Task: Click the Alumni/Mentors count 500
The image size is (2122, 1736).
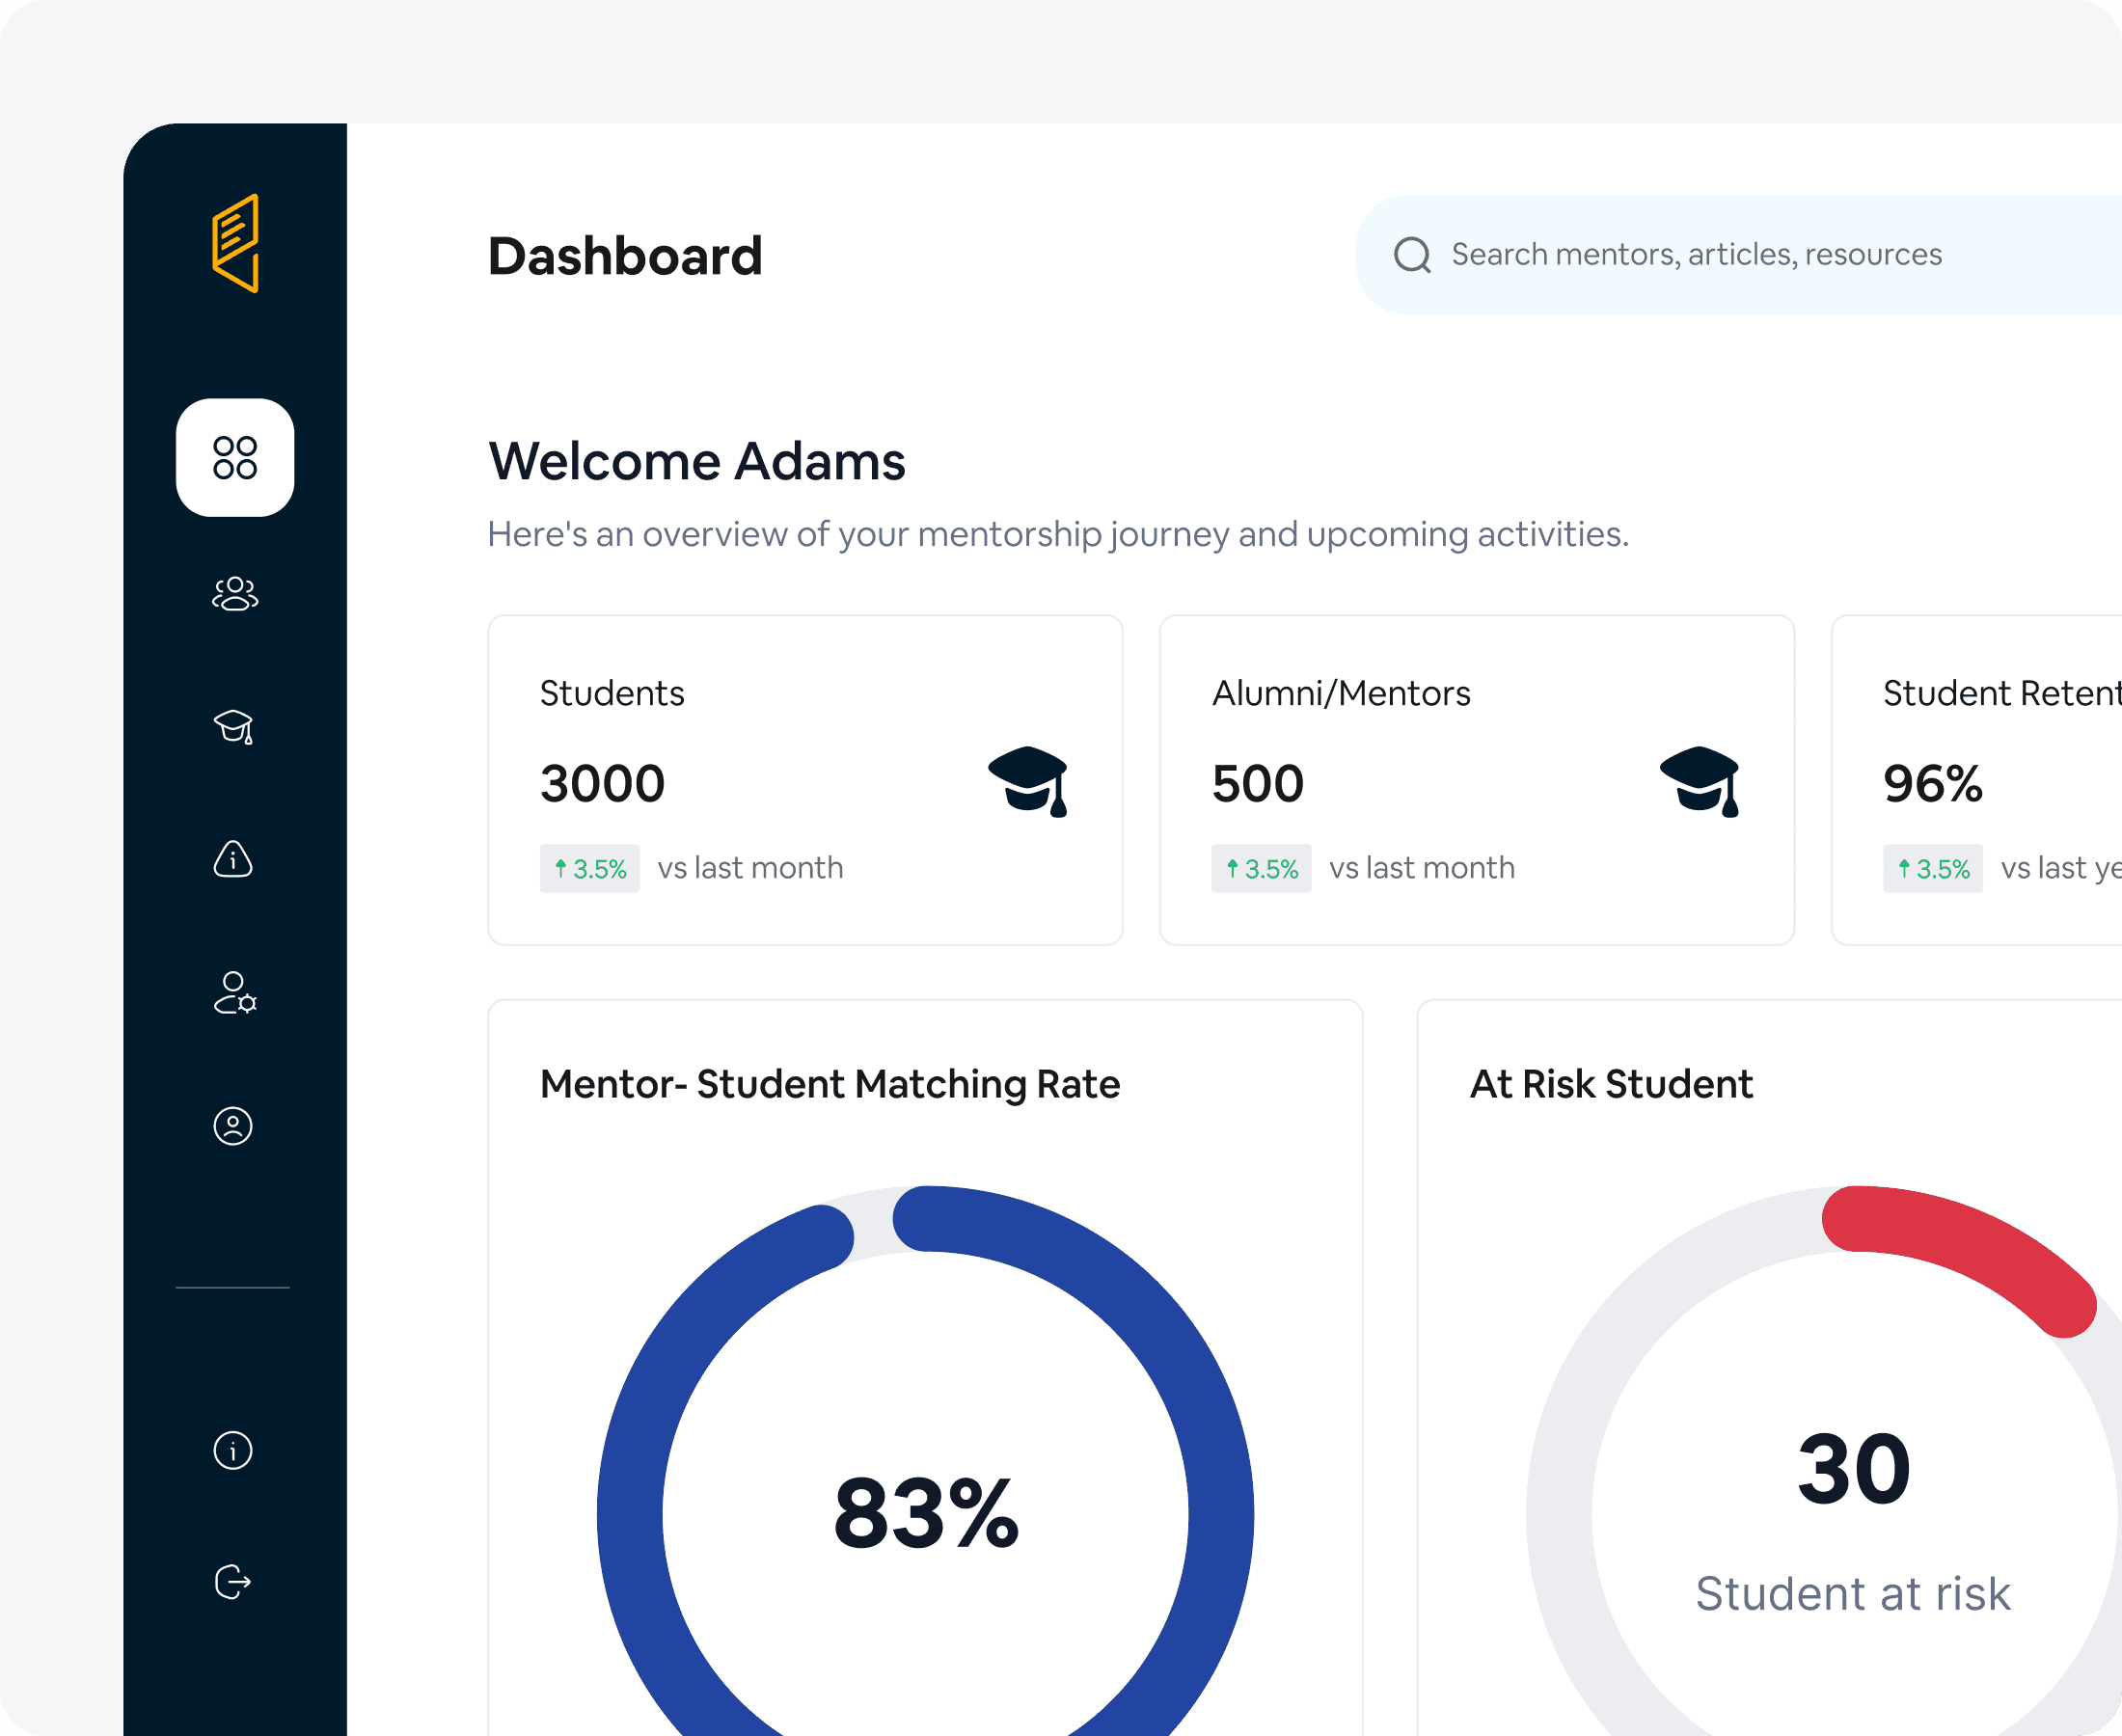Action: click(x=1258, y=783)
